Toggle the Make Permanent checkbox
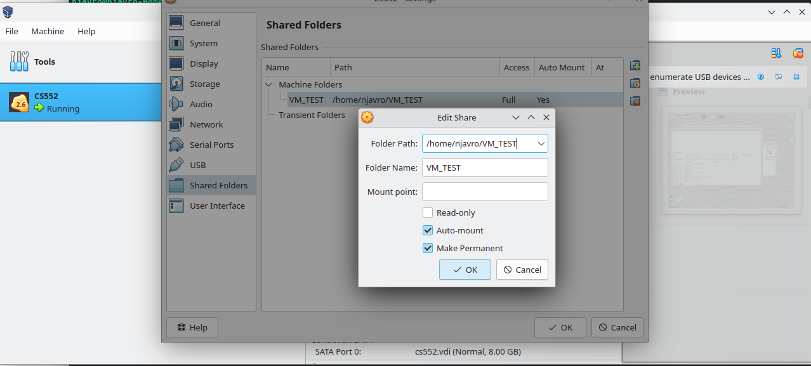 (428, 248)
